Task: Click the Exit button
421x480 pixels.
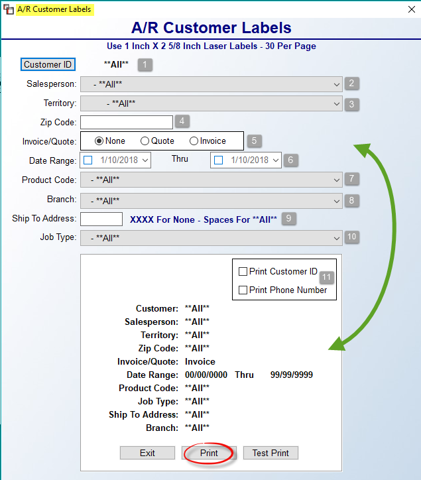Action: click(x=147, y=453)
